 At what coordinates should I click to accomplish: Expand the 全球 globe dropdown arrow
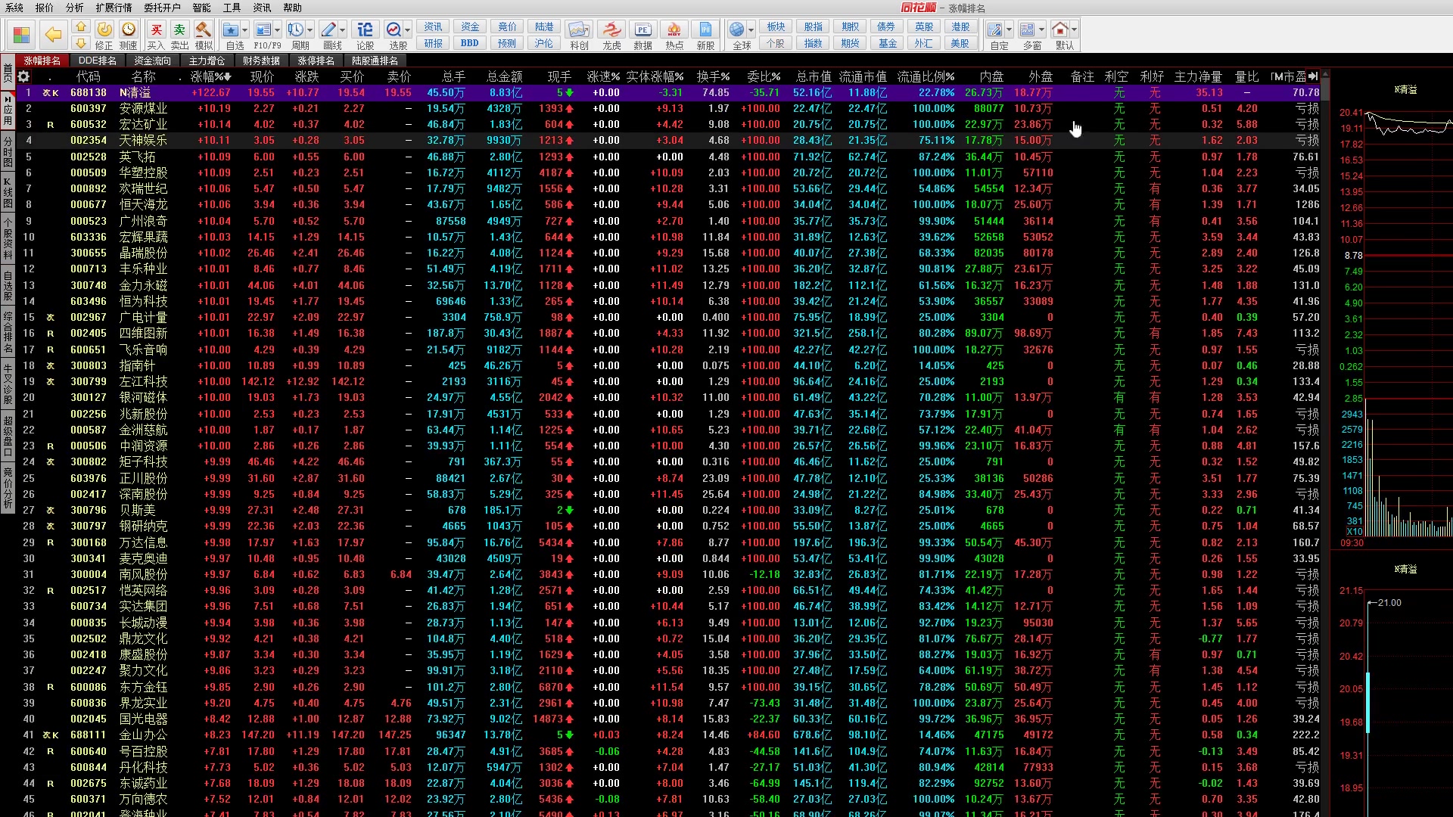pos(751,30)
